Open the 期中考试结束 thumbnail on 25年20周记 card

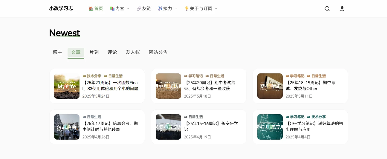[168, 86]
